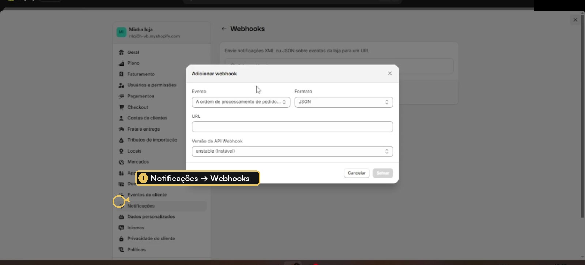Open Dados personalizados icon
The width and height of the screenshot is (585, 265).
(121, 217)
